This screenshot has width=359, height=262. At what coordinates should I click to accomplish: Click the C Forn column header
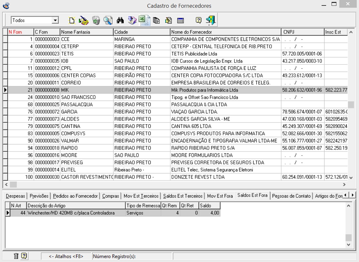click(47, 32)
